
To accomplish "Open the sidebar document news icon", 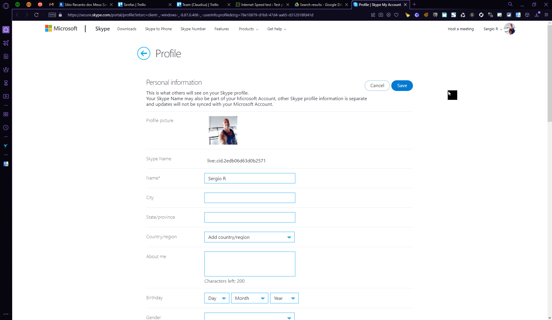I will pos(6,56).
